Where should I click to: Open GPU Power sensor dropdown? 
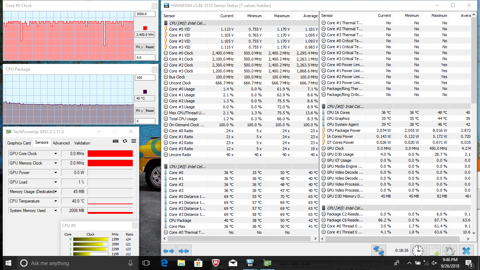point(56,173)
